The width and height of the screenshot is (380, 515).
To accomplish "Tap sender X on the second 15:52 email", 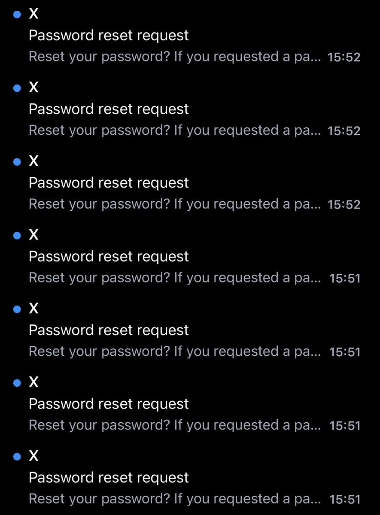I will tap(33, 88).
